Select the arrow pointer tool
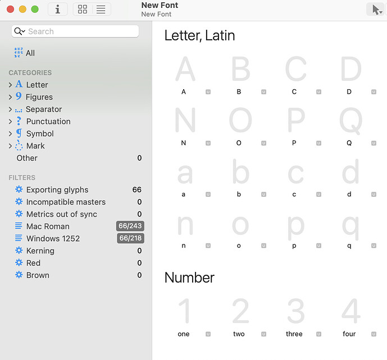 click(x=376, y=10)
